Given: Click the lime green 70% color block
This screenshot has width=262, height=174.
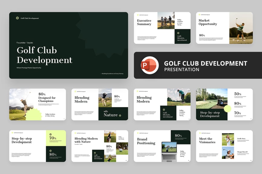Looking at the screenshot, I should 56,138.
